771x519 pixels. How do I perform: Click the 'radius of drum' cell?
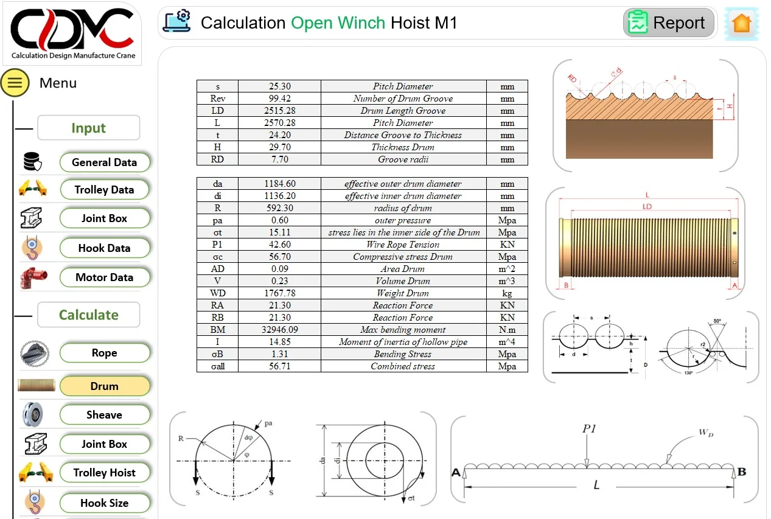coord(403,208)
